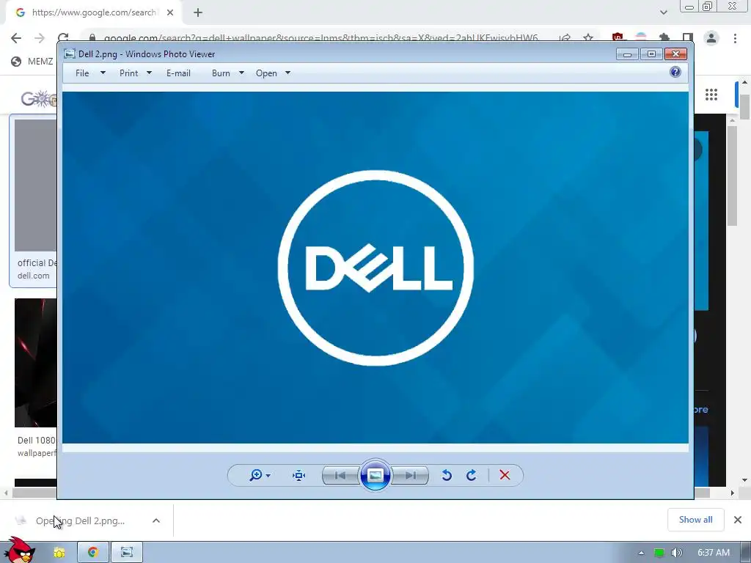Select the Dell 1080 wallpaper thumbnail
Image resolution: width=751 pixels, height=563 pixels.
pos(36,362)
